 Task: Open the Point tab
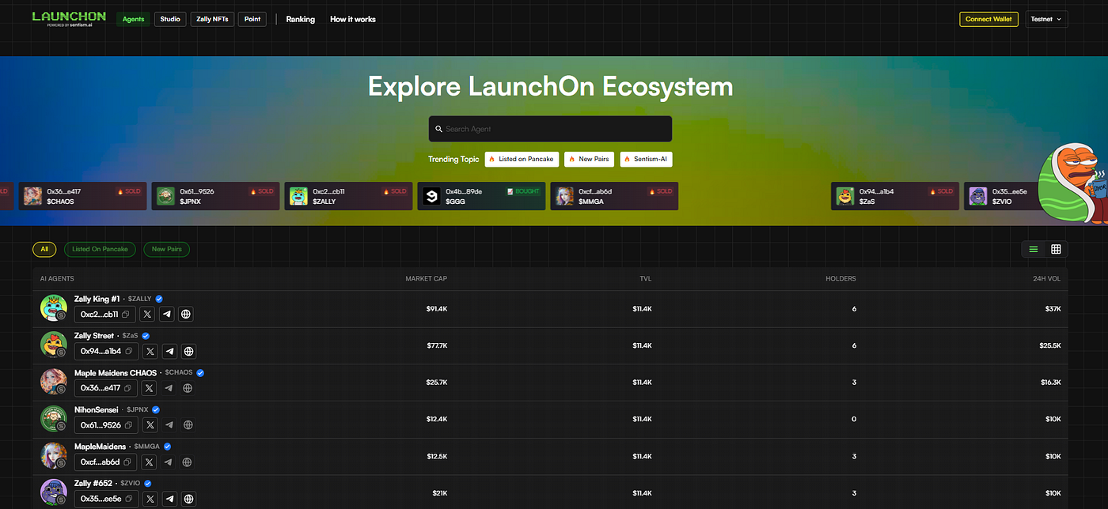pyautogui.click(x=252, y=19)
